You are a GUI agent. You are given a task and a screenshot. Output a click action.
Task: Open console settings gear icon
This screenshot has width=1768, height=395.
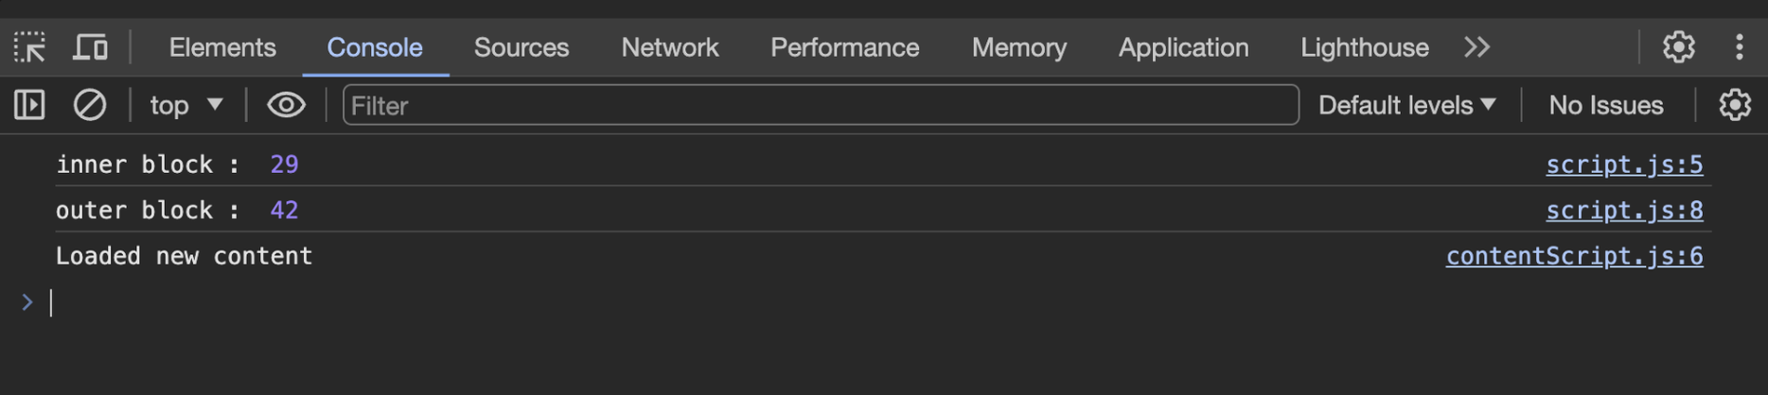pos(1734,105)
